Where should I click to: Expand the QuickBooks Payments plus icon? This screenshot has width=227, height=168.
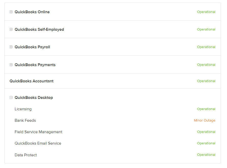point(11,65)
